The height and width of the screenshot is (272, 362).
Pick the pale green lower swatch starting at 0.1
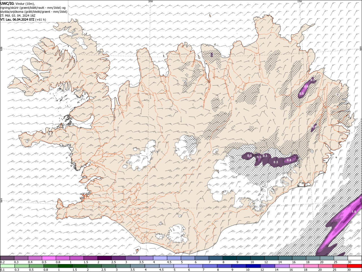pos(7,266)
